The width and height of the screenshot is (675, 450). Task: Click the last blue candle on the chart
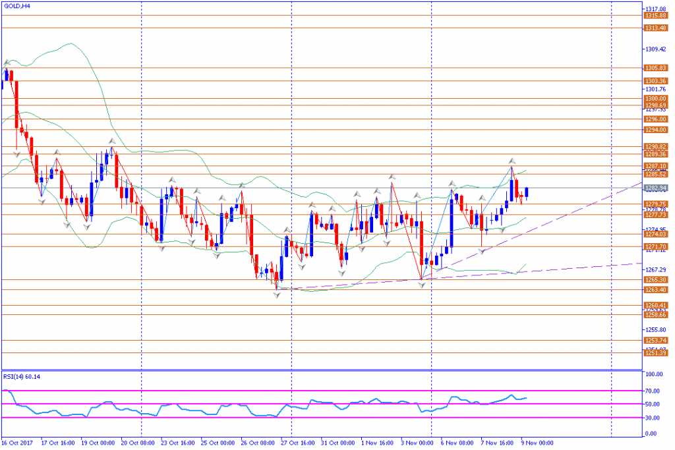pos(526,192)
